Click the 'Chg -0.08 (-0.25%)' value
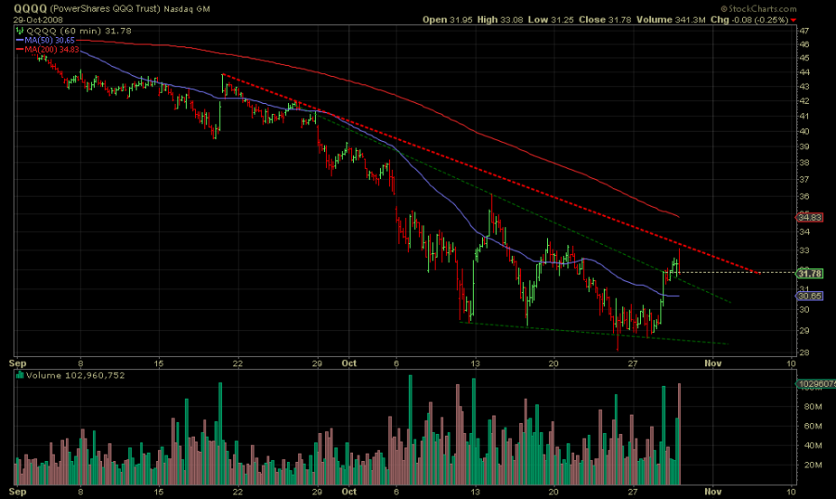Viewport: 836px width, 499px height. (x=749, y=19)
